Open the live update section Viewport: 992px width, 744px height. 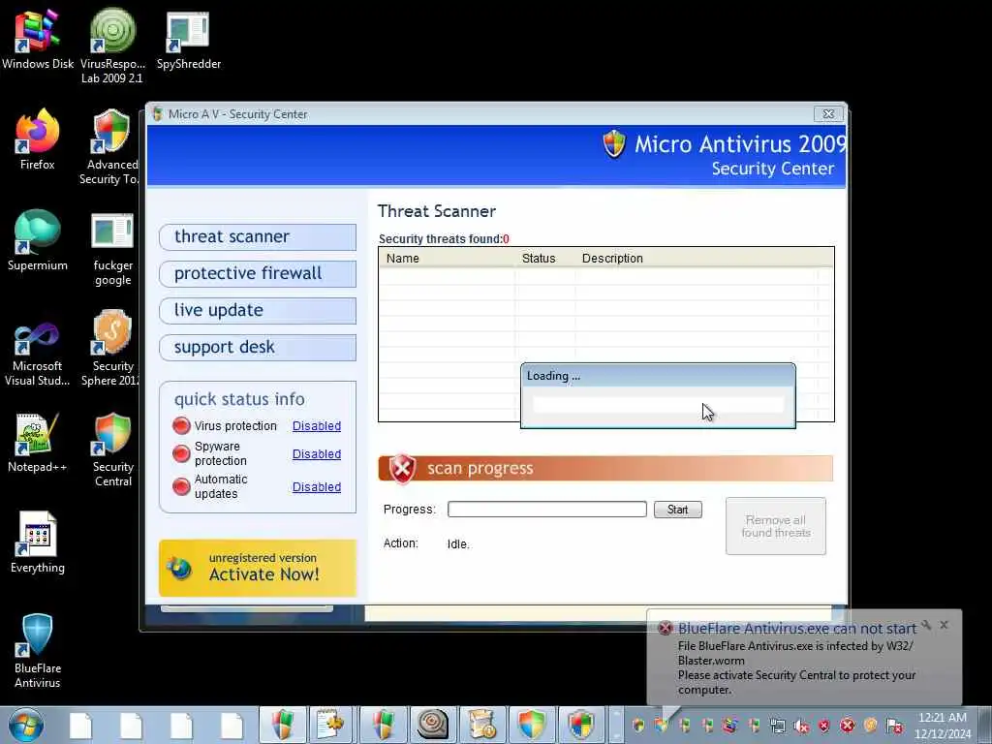pyautogui.click(x=258, y=310)
